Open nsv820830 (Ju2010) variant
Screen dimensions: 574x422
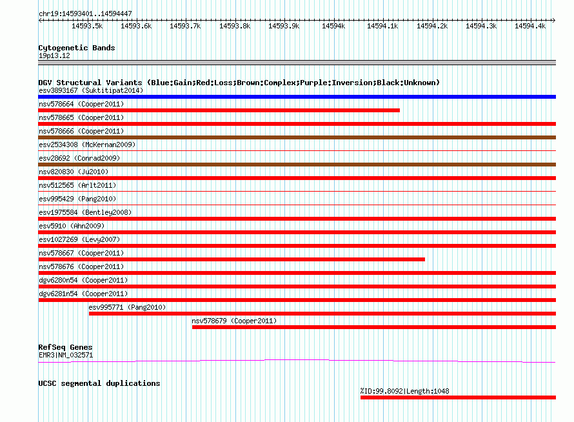tap(74, 172)
